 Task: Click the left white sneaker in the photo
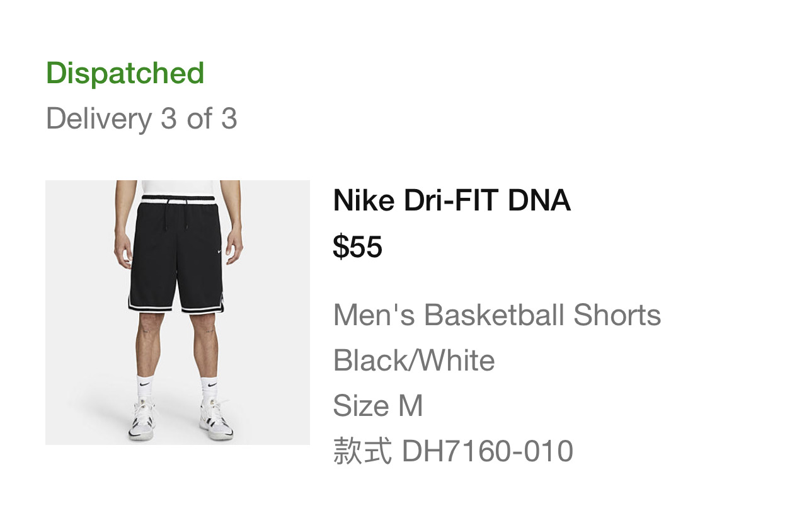(143, 420)
